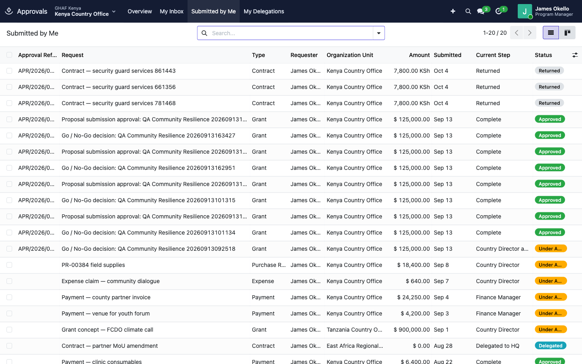Open the Kenya Country Office company switcher

tap(85, 11)
